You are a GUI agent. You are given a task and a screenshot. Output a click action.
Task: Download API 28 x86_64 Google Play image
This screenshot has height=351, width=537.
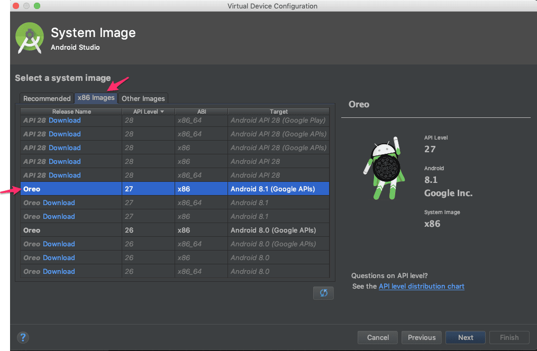pos(65,121)
